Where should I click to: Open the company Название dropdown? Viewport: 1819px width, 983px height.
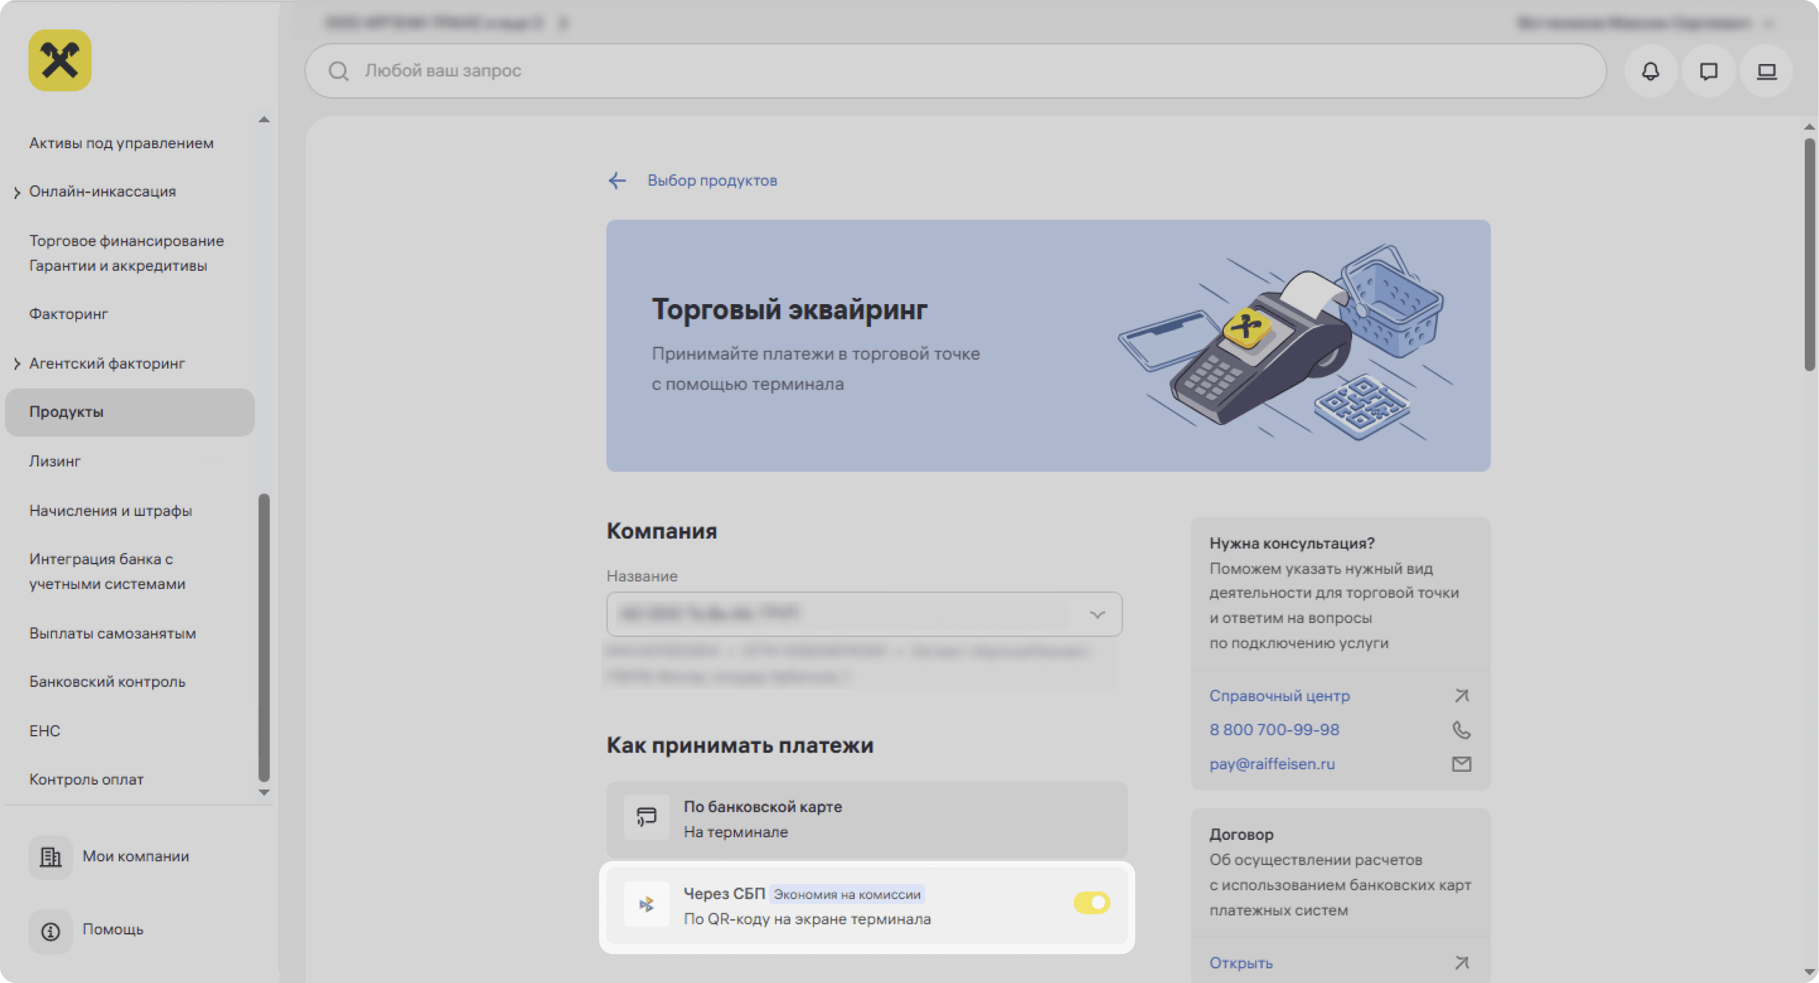[x=1097, y=614]
